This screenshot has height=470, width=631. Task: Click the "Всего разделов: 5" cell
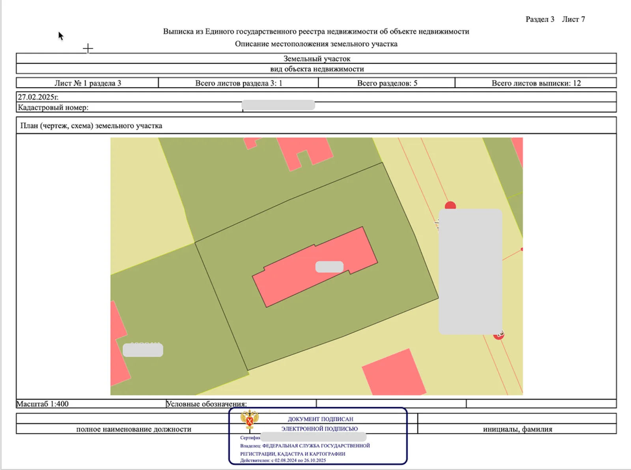point(387,83)
